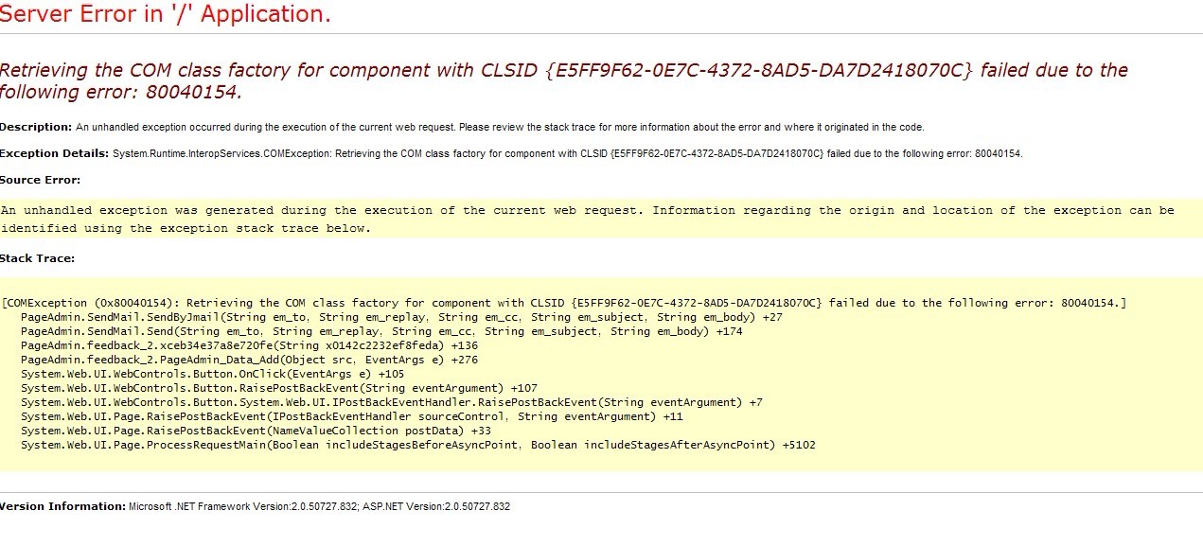1203x546 pixels.
Task: Click the 'Description:' label
Action: point(36,127)
